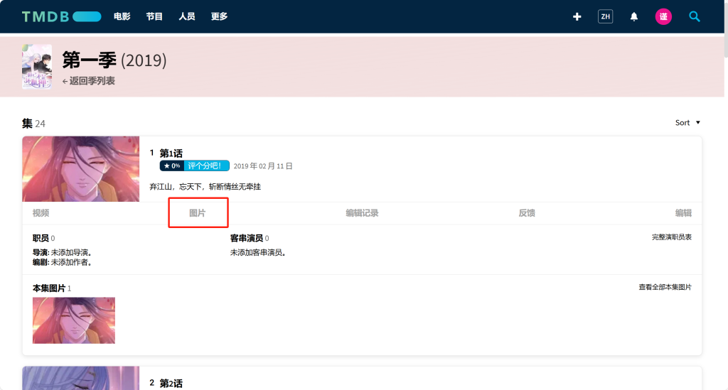Open the 电影 menu
728x390 pixels.
pos(122,16)
